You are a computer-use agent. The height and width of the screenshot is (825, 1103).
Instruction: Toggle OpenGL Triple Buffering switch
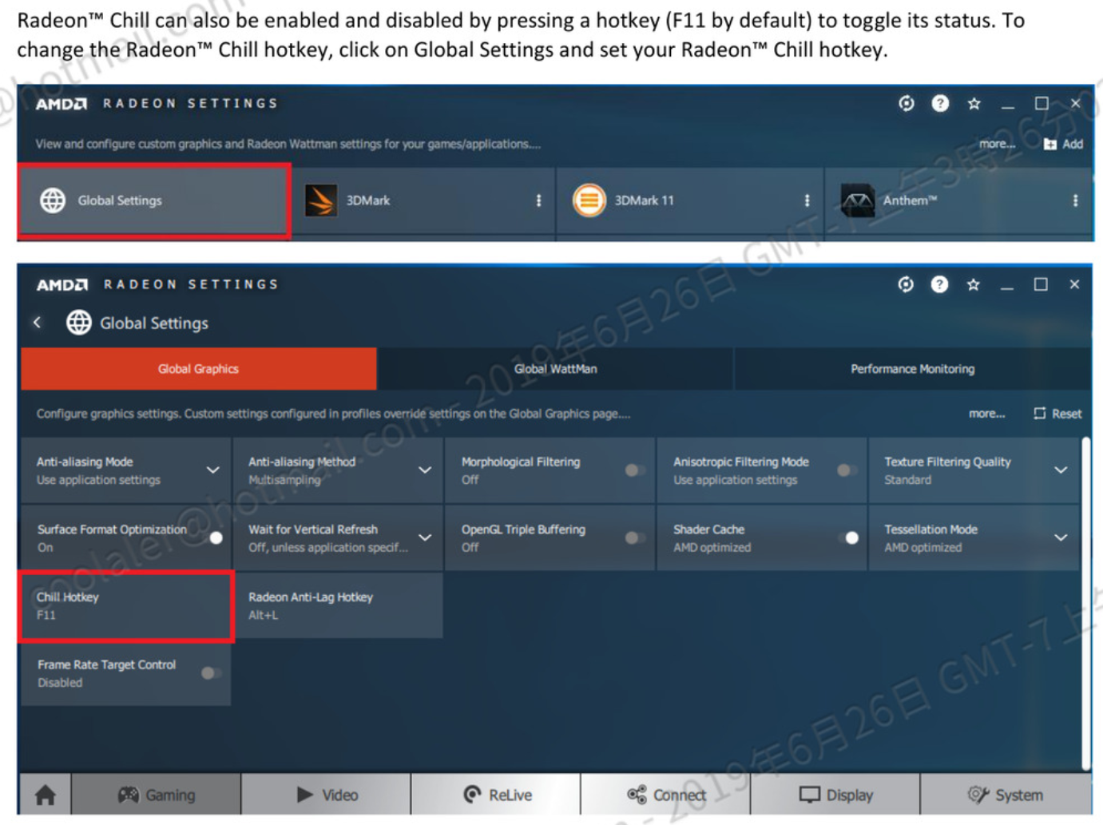click(636, 538)
